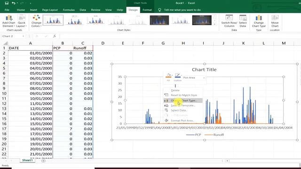Click the Tell me what you want to do box
The width and height of the screenshot is (301, 169).
click(x=182, y=10)
